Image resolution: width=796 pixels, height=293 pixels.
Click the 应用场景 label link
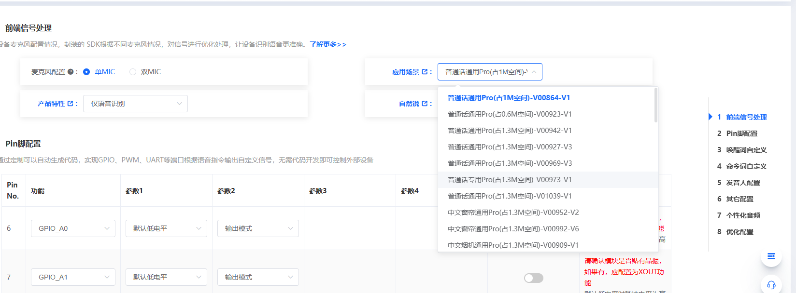(x=406, y=72)
